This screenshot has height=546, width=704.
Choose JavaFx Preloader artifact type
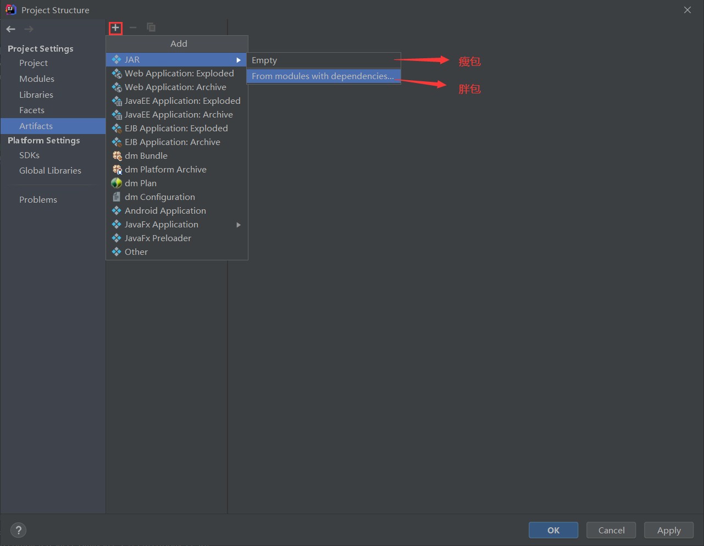177,238
